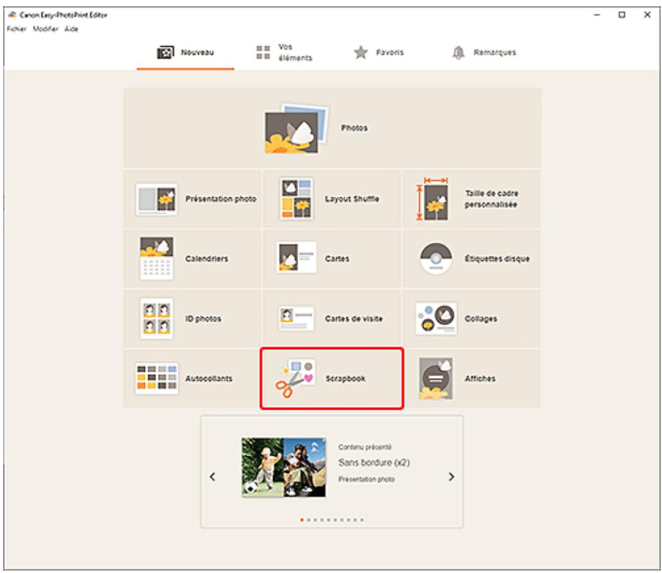Image resolution: width=662 pixels, height=573 pixels.
Task: Choose the Collages icon
Action: 436,319
